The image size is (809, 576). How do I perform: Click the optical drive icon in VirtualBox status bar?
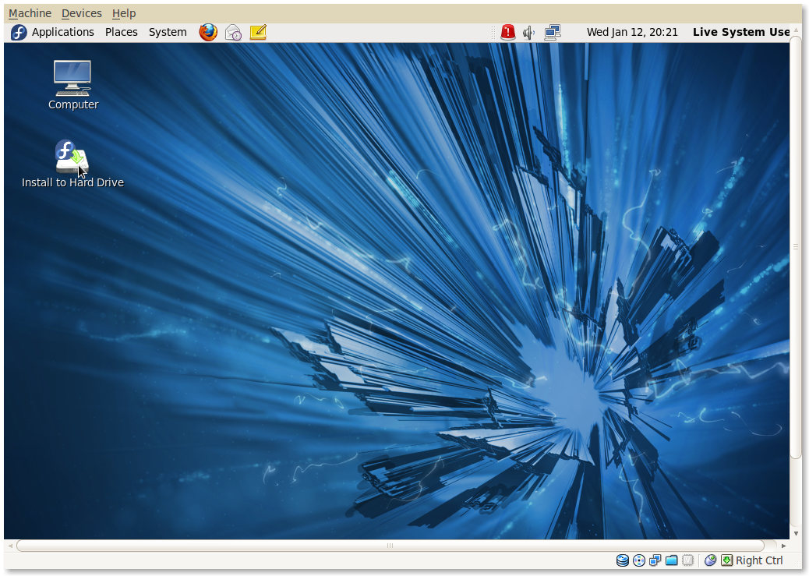[638, 560]
